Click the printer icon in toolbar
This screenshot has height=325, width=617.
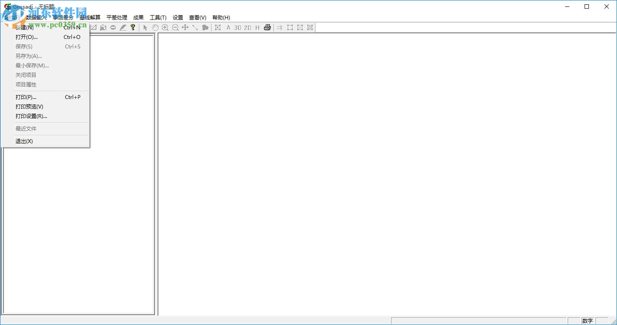tap(267, 28)
